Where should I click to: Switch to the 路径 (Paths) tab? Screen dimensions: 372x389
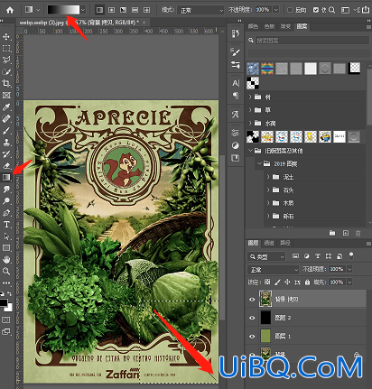pos(285,243)
